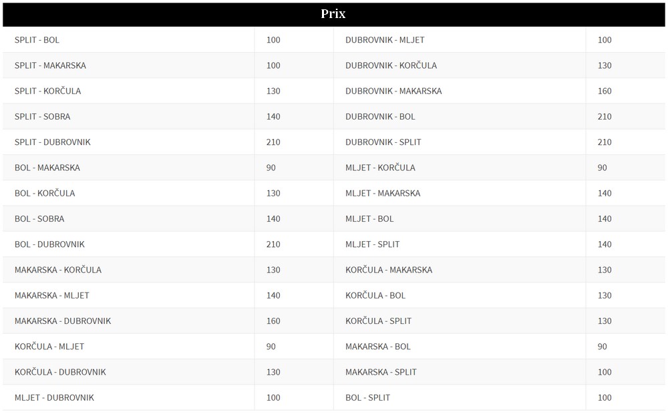
Task: Click the MLJET - SPLIT route label
Action: click(372, 244)
